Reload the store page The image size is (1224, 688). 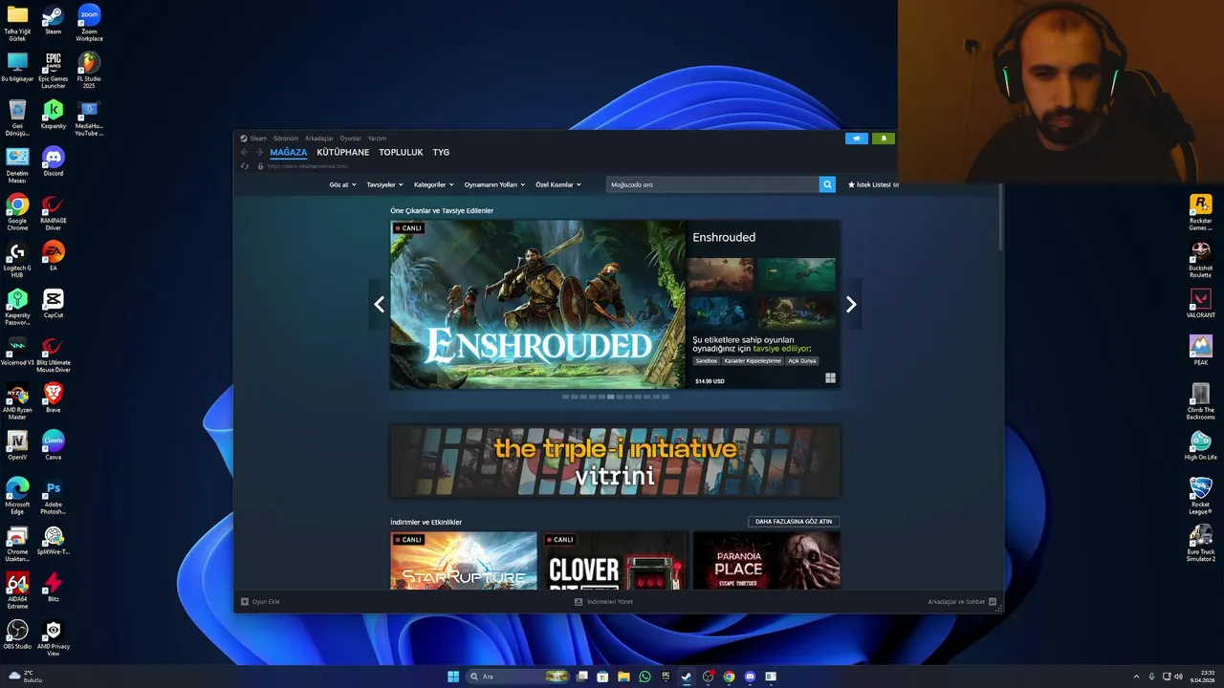(x=245, y=166)
